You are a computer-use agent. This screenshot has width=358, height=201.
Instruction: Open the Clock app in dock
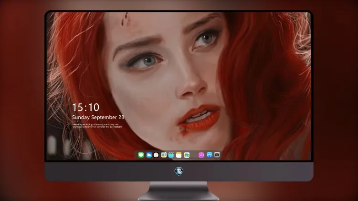coord(156,155)
